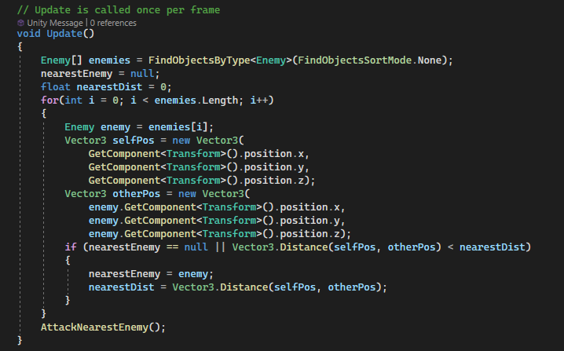564x351 pixels.
Task: Click the 'void' keyword before Update
Action: pyautogui.click(x=29, y=34)
